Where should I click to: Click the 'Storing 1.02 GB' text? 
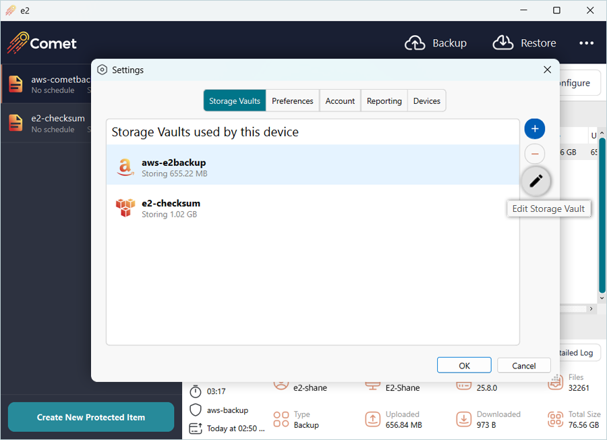coord(169,214)
